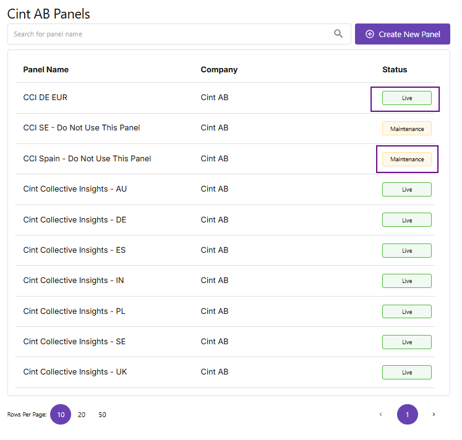
Task: Click the Live status of CCI DE EUR
Action: coord(407,98)
